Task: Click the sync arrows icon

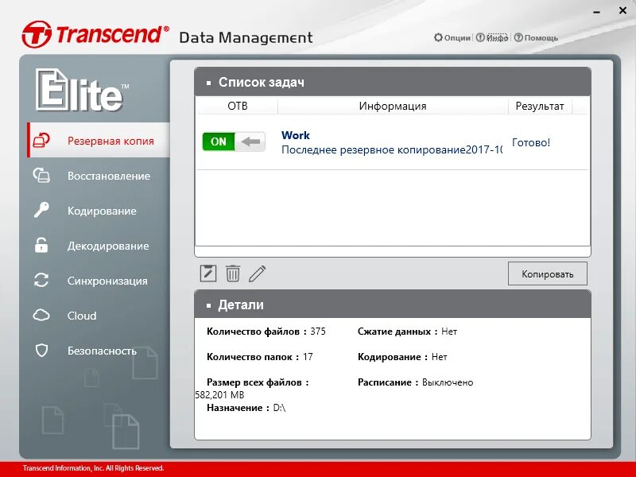Action: [x=41, y=281]
